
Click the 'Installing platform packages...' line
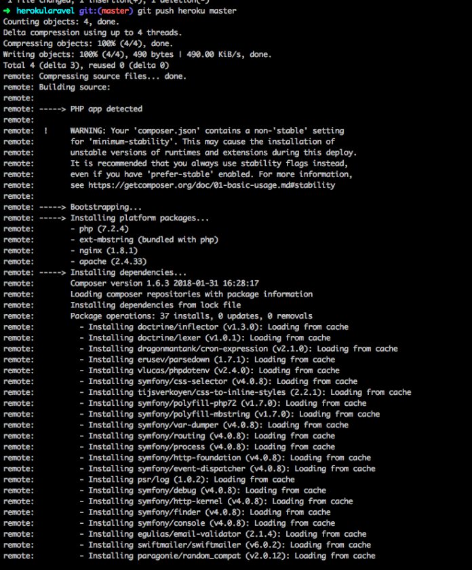coord(139,218)
